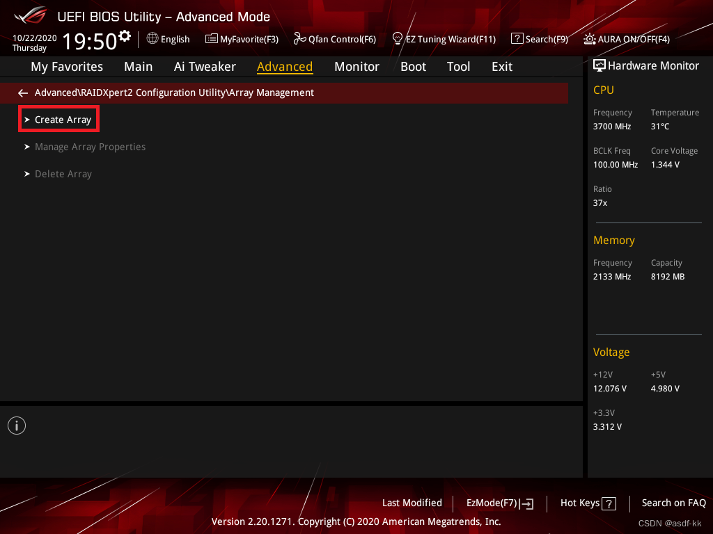Open the Tool tab

pos(458,67)
